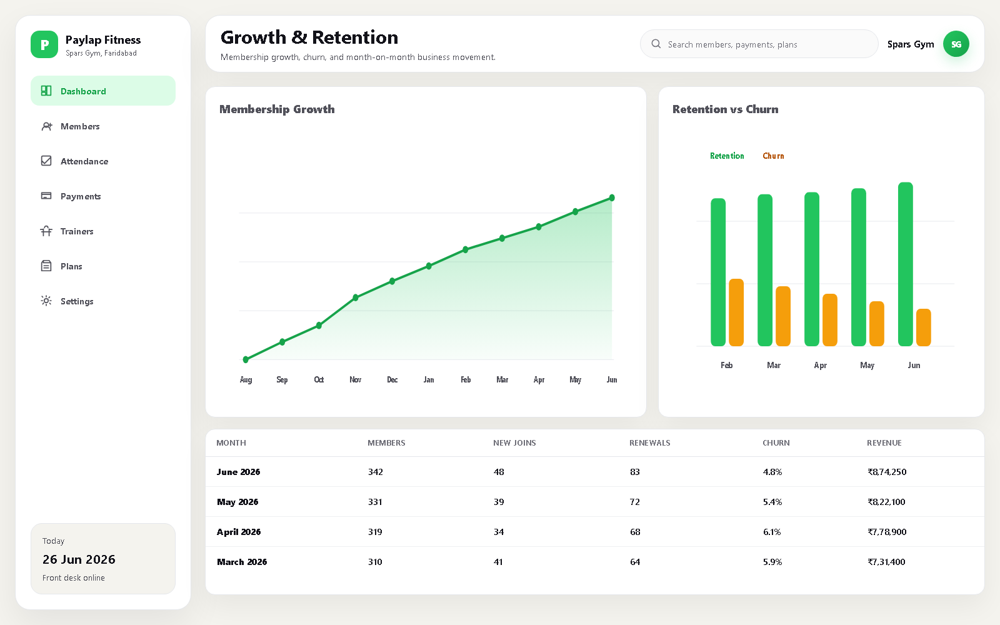Click the green Retention bar for Apr
Image resolution: width=1000 pixels, height=625 pixels.
coord(812,269)
